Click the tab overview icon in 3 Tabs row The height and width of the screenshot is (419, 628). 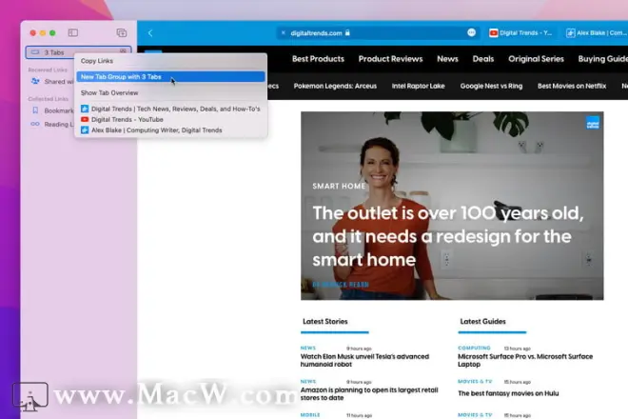click(123, 51)
